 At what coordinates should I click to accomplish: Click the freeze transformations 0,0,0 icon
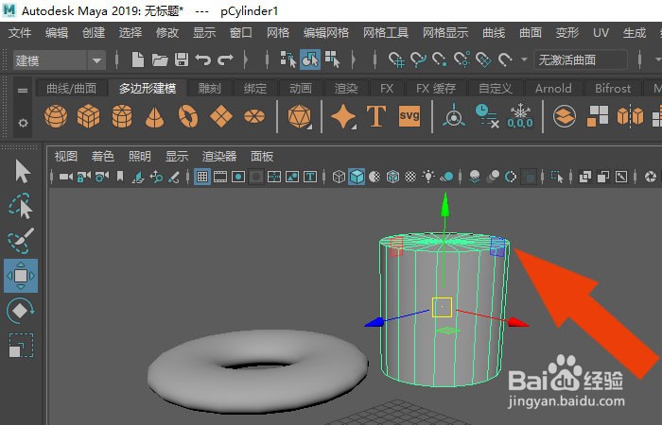point(520,117)
